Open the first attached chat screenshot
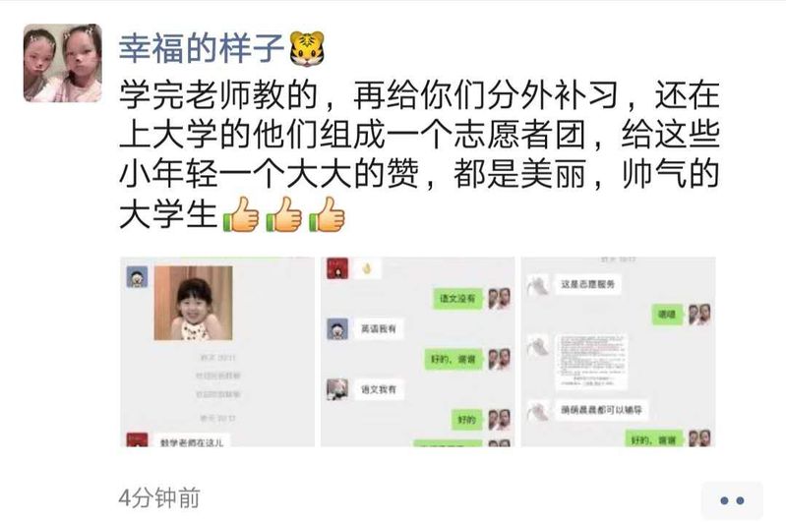The width and height of the screenshot is (786, 522). [x=217, y=352]
